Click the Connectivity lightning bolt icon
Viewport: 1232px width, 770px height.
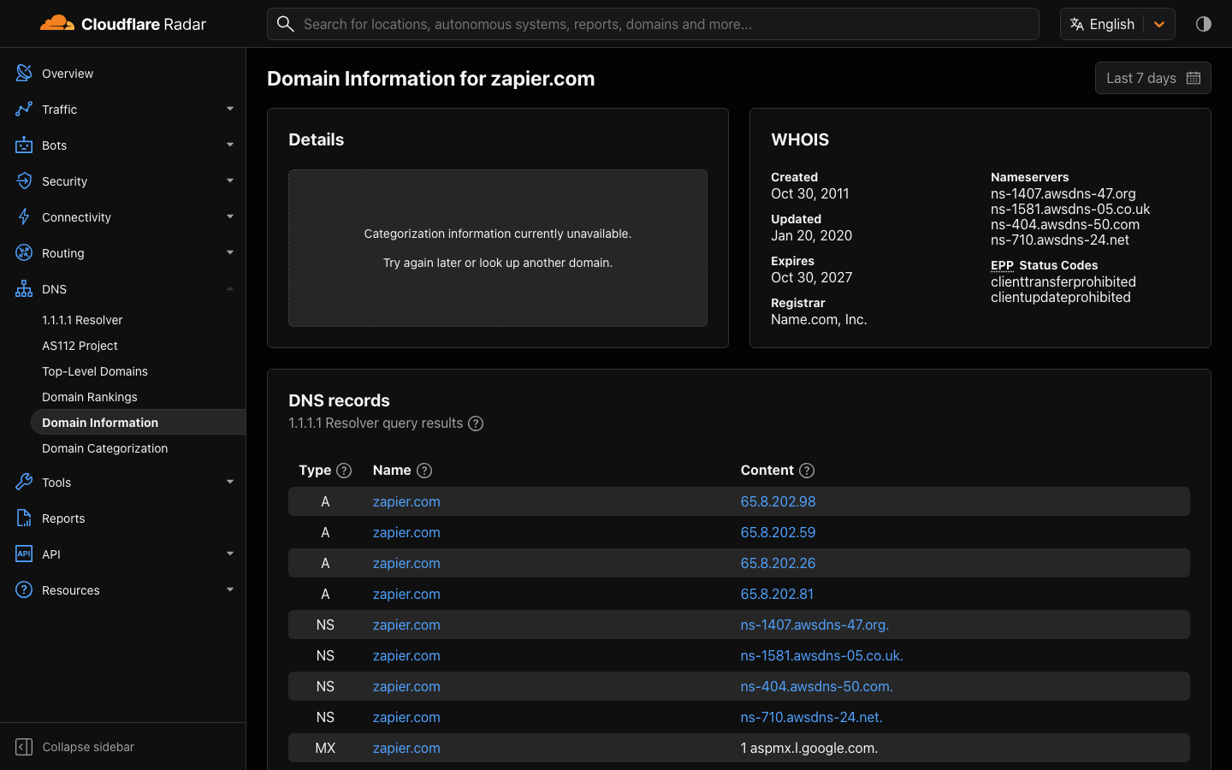[24, 217]
